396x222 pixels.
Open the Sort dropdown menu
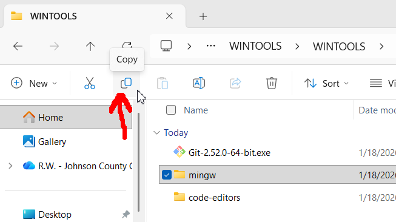point(326,83)
